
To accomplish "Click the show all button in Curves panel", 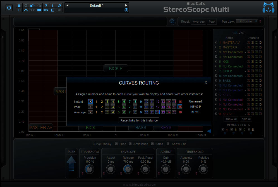I will (x=231, y=119).
